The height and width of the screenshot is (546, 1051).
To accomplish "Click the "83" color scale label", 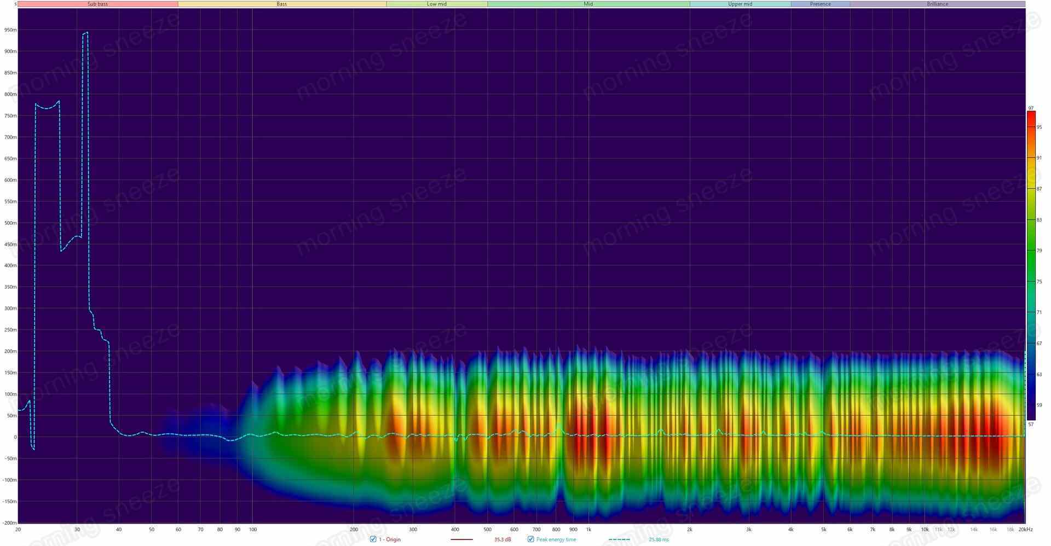I will [1039, 220].
